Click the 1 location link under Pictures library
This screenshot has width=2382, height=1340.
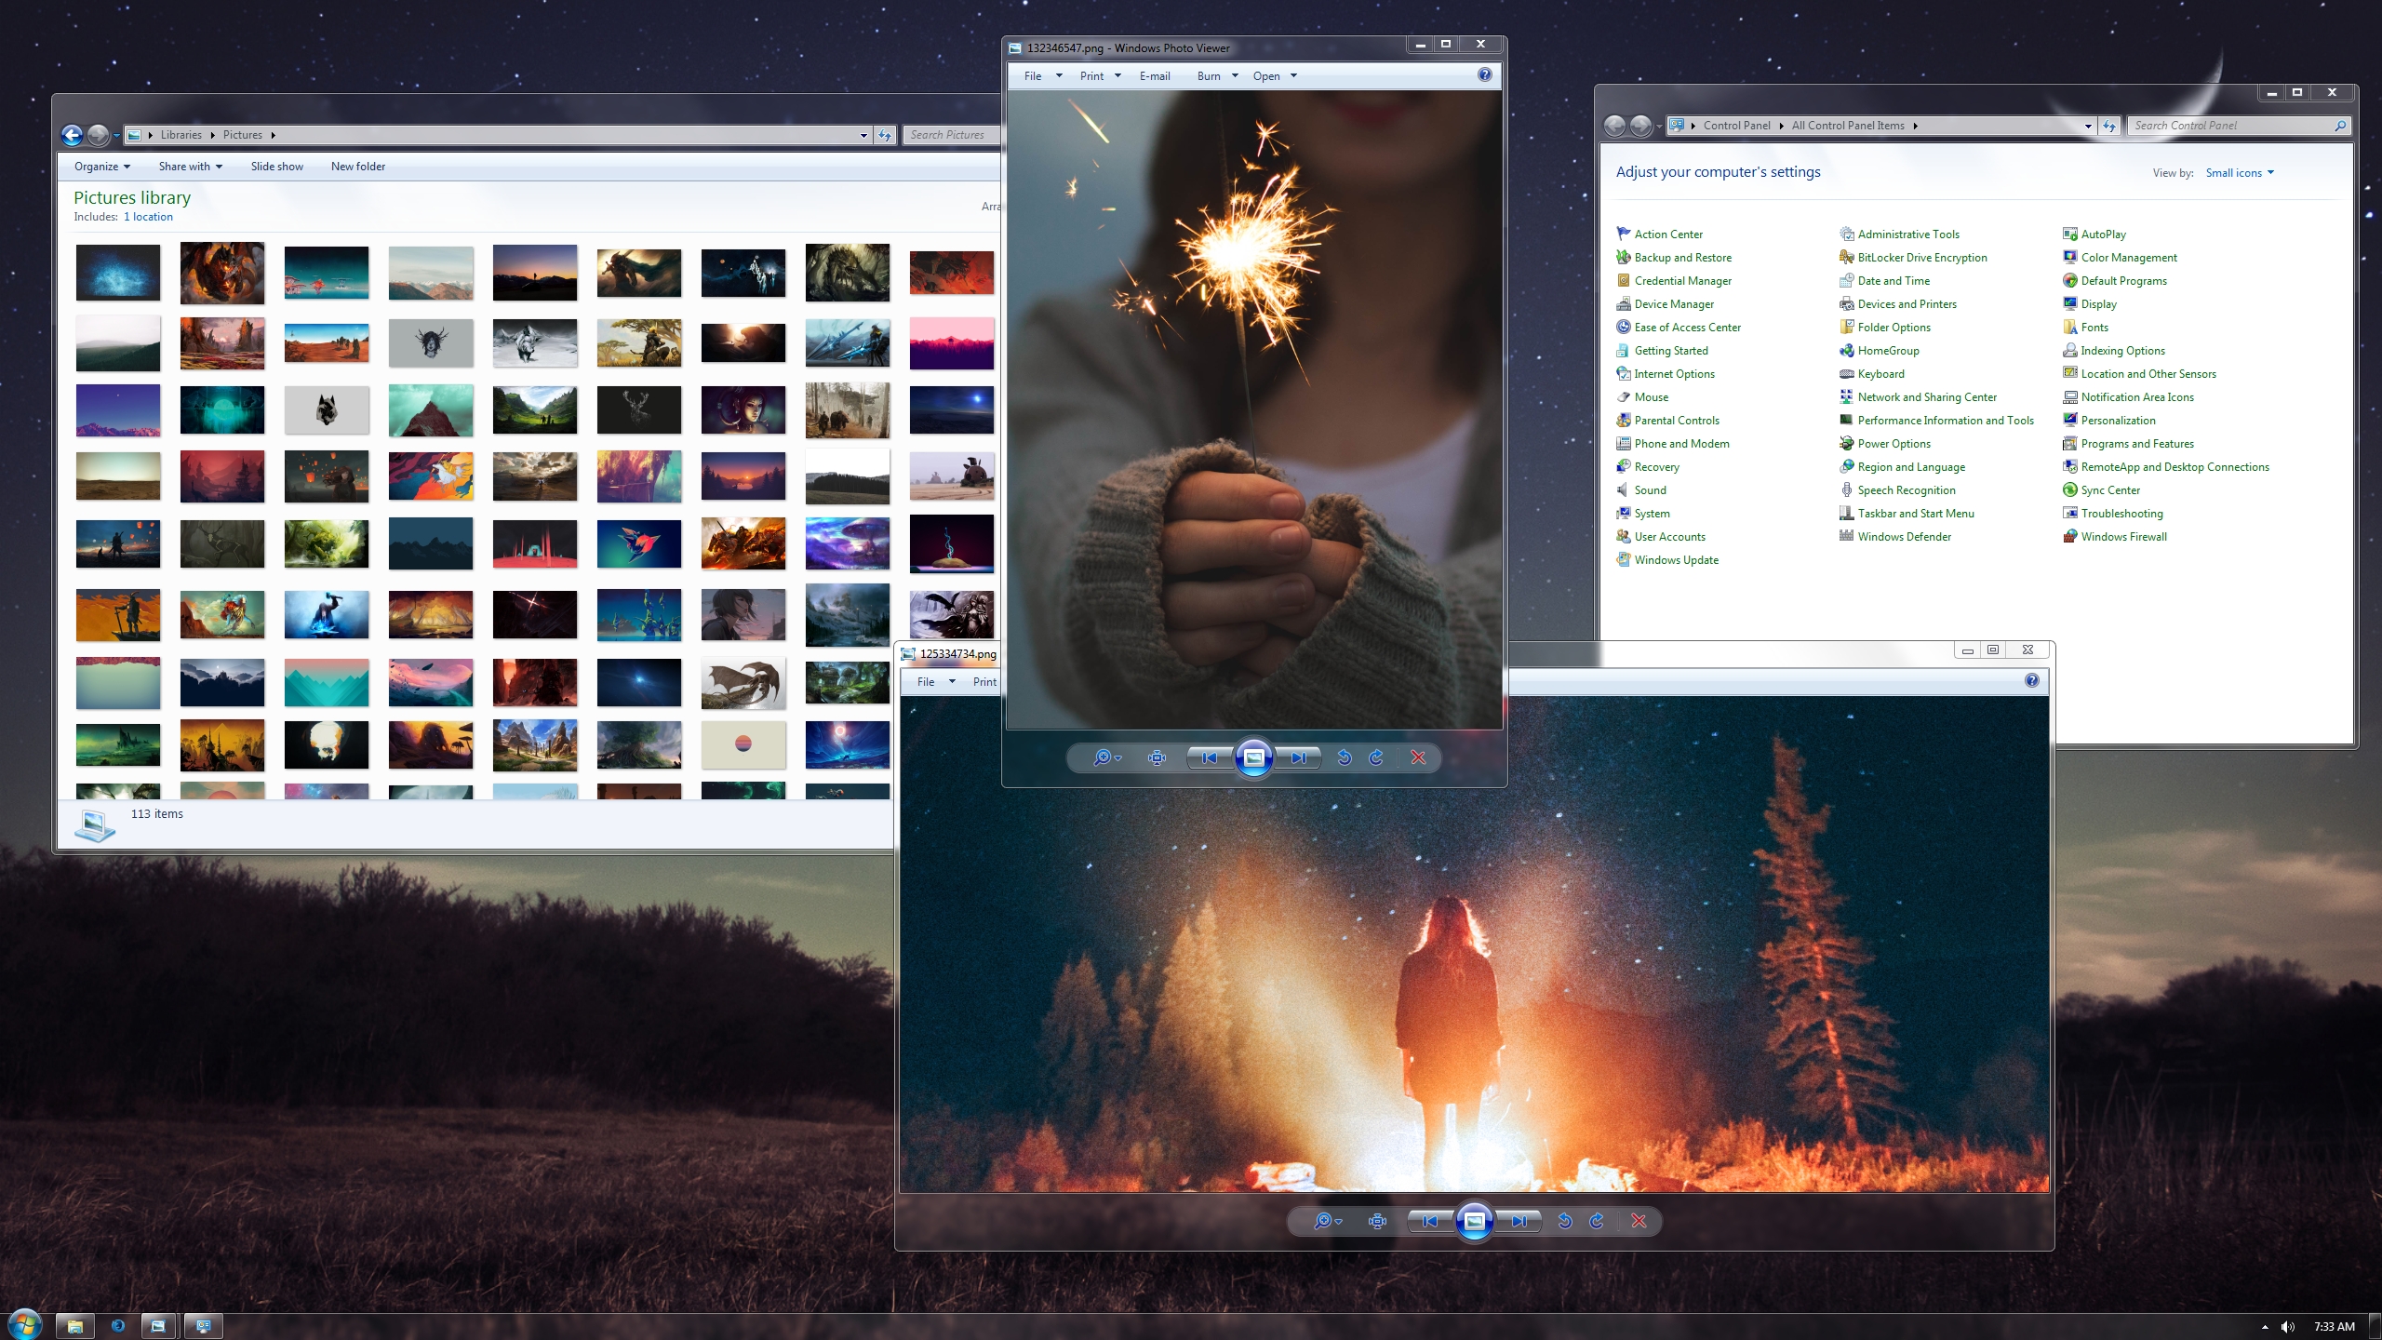[x=148, y=217]
